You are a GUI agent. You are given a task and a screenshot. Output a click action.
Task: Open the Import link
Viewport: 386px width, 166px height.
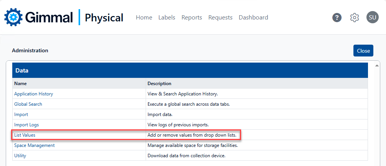[x=21, y=114]
